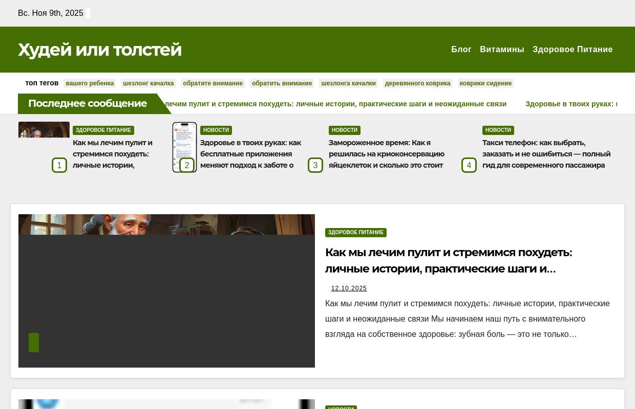Open the Витамины menu item
Viewport: 635px width, 409px height.
[502, 49]
